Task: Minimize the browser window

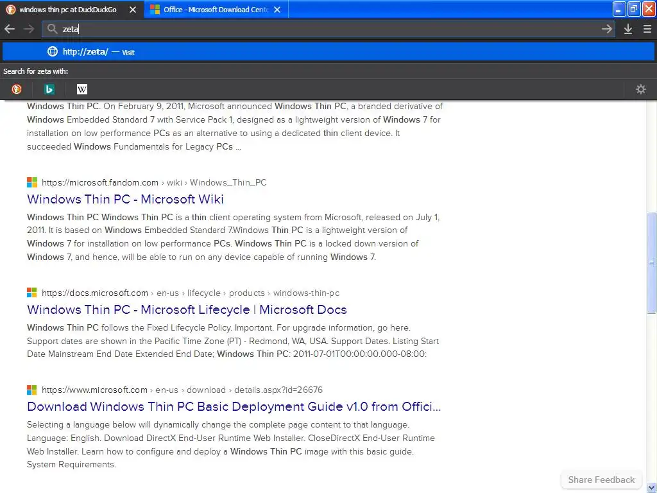Action: 619,9
